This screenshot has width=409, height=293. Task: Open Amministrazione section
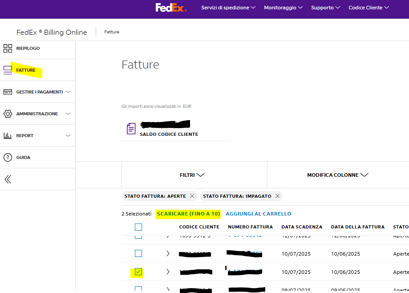[37, 114]
